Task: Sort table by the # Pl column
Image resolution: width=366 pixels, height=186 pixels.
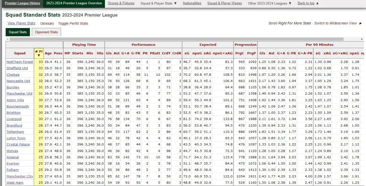Action: click(x=39, y=53)
